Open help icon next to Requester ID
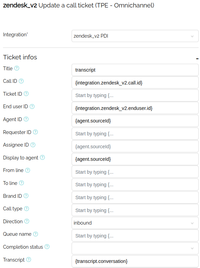 35,132
